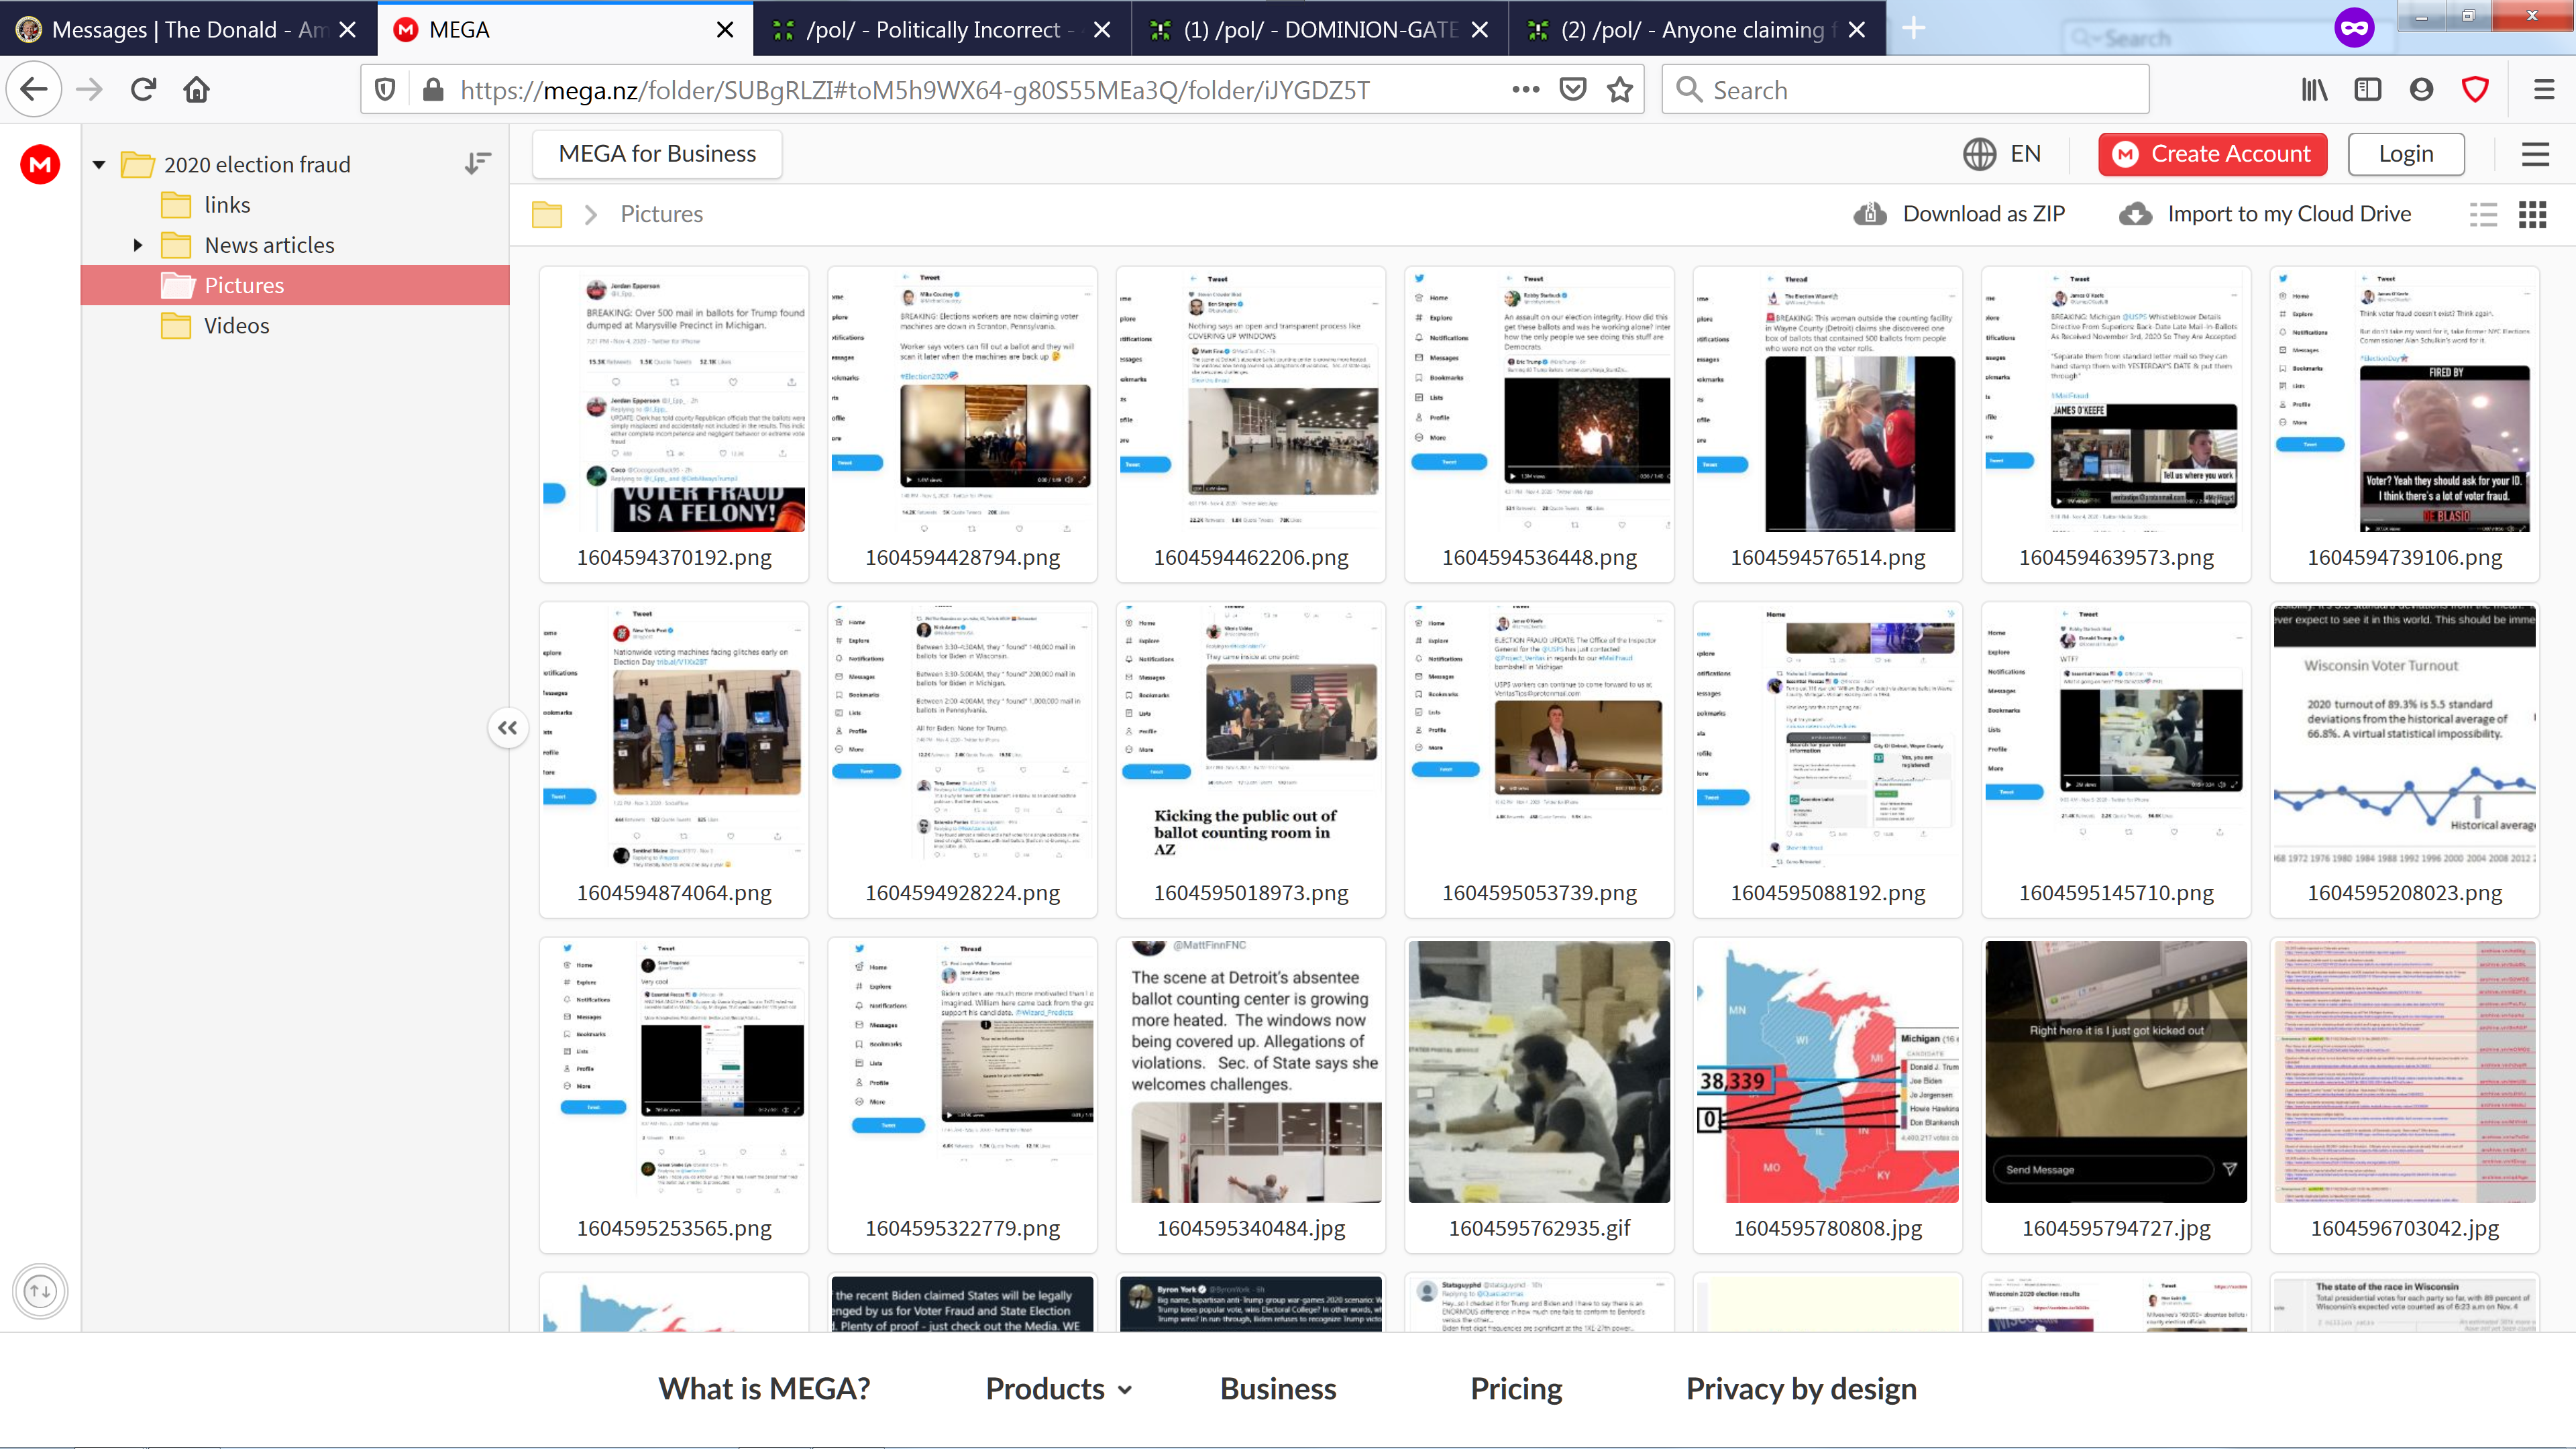
Task: Open the Products dropdown menu
Action: click(1059, 1389)
